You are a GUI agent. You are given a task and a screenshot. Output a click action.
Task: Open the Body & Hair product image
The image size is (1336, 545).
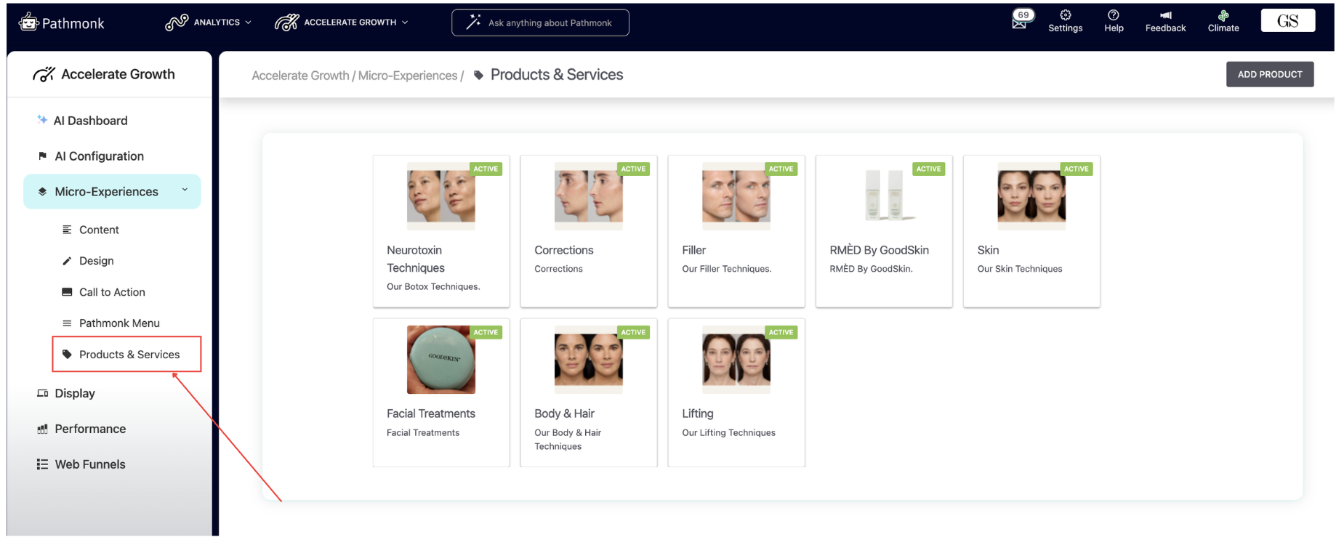[x=589, y=360]
